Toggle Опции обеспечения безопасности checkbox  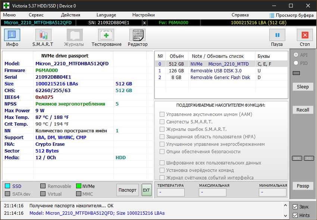[x=162, y=152]
